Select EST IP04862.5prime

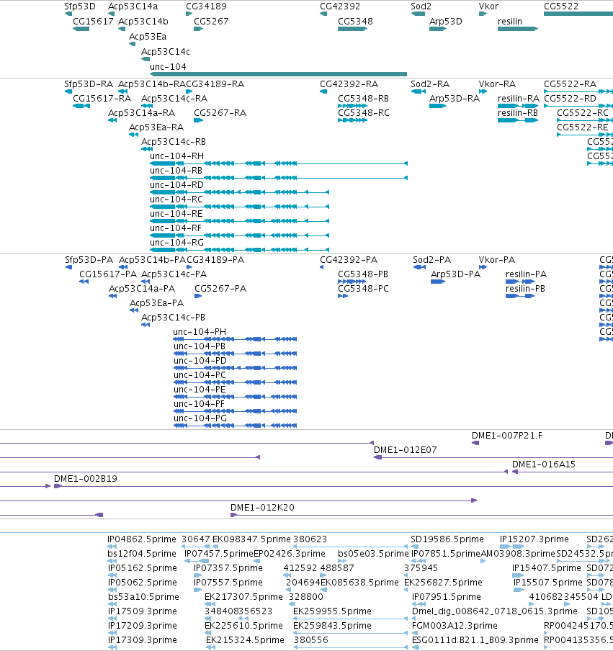pos(112,547)
